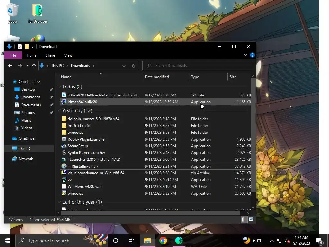329x247 pixels.
Task: Click the Search Downloads field
Action: pos(197,66)
